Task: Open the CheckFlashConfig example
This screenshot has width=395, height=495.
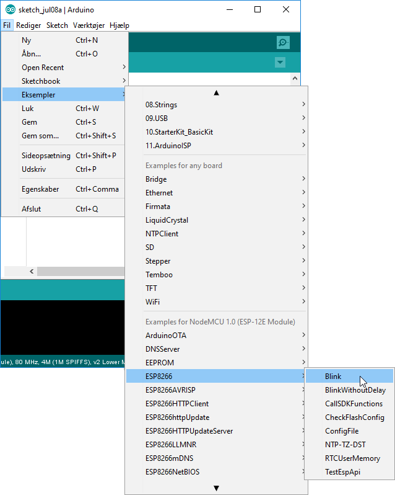Action: 354,417
